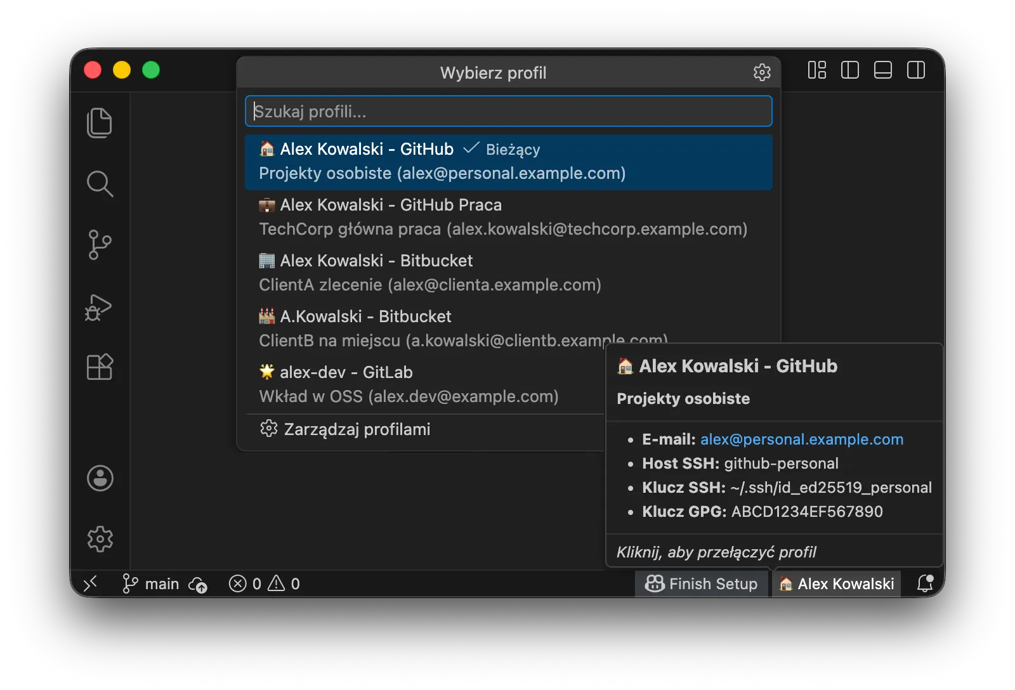Select the Alex Kowalski - Bitbucket profile
This screenshot has width=1015, height=690.
tap(509, 273)
